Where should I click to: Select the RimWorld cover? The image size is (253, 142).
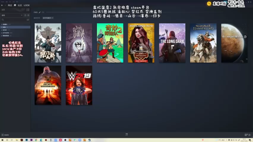234,43
